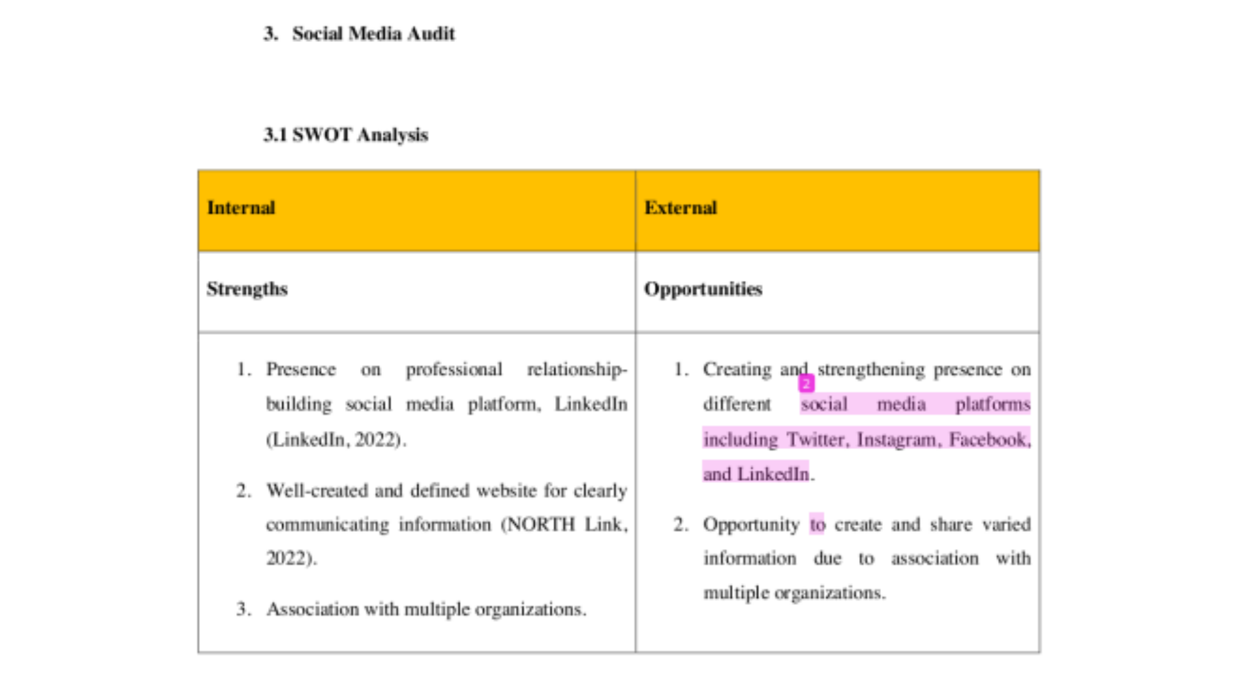Click 'Creating and strengthening presence on' line
Viewport: 1241px width, 698px height.
pyautogui.click(x=867, y=370)
